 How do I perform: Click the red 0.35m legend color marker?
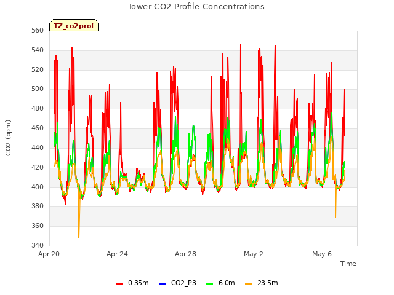[x=119, y=284]
